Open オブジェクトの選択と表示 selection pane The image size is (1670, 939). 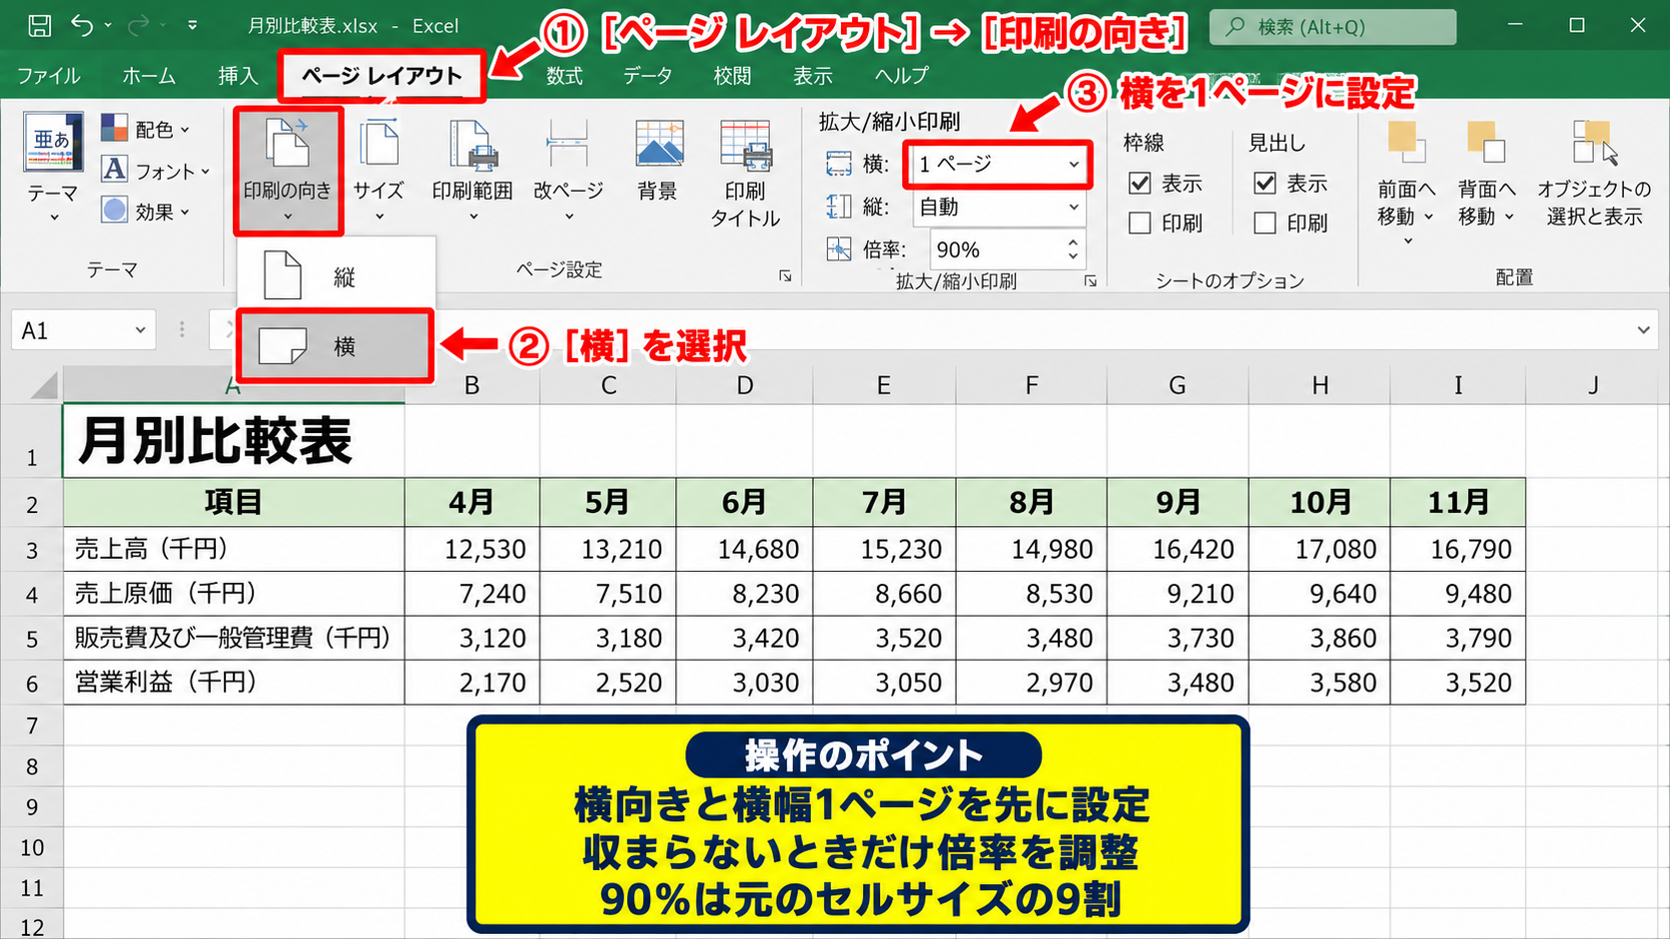(1594, 173)
